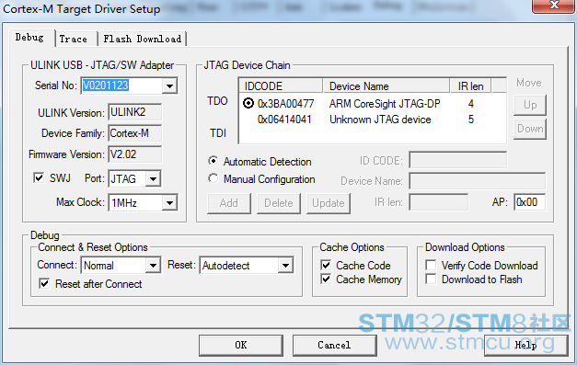Image resolution: width=577 pixels, height=365 pixels.
Task: Click the Firmware Version V2.02 field
Action: (x=134, y=154)
